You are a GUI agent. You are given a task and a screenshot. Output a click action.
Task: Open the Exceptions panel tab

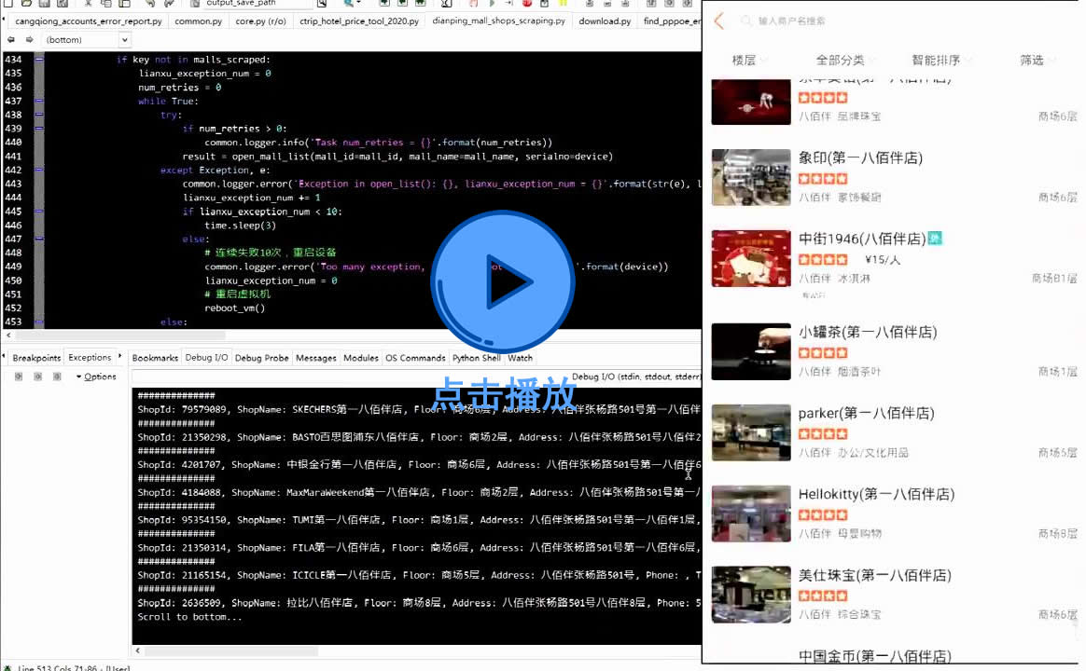pos(90,358)
